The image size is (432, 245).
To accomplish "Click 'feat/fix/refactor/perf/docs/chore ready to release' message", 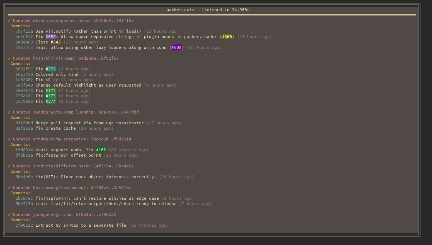I will (x=114, y=204).
